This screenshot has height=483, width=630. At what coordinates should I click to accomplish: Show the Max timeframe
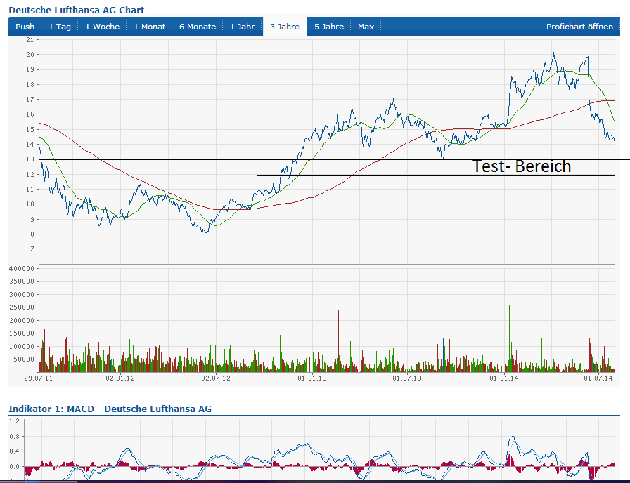(x=366, y=27)
